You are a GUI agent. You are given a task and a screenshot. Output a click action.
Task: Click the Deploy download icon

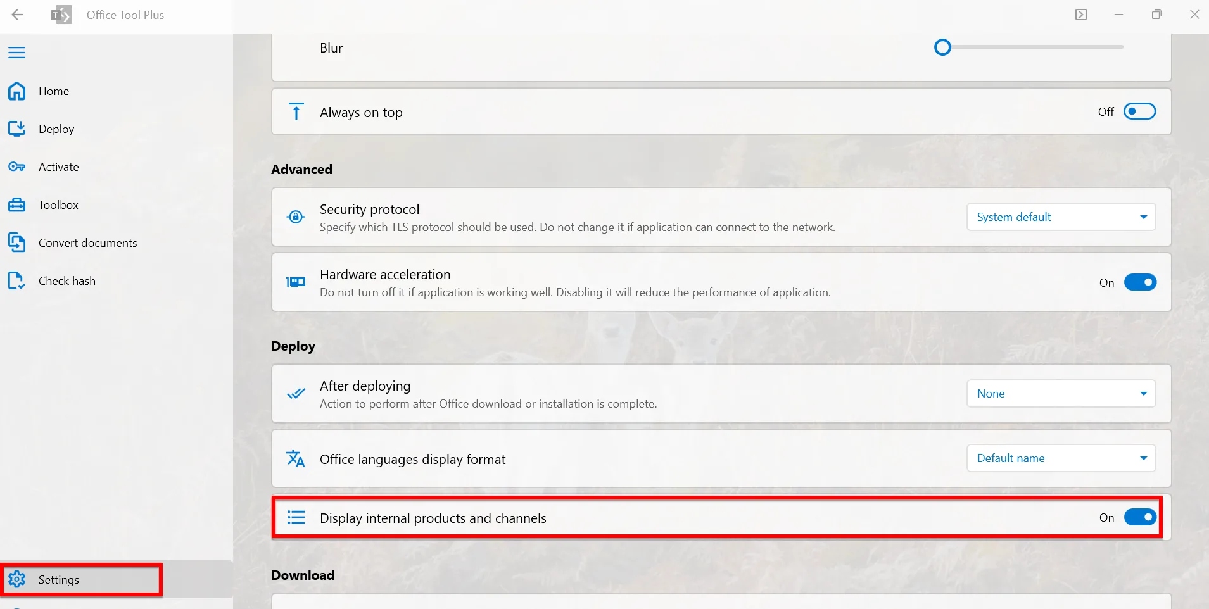tap(17, 129)
